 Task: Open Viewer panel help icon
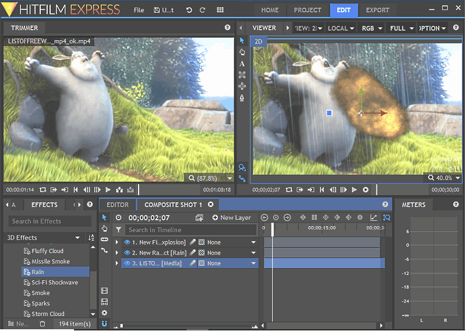(456, 27)
